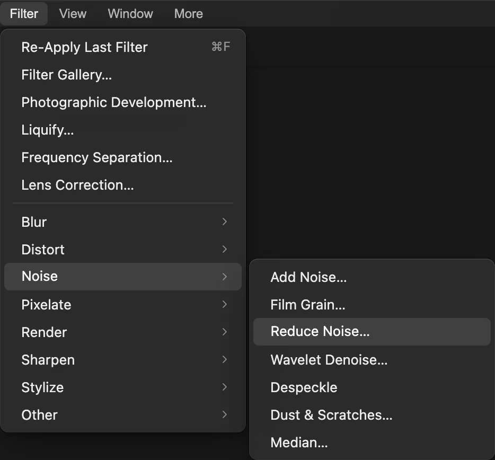Open the View menu
The height and width of the screenshot is (460, 495).
[73, 14]
